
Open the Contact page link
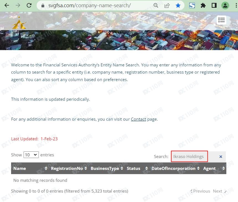point(138,119)
